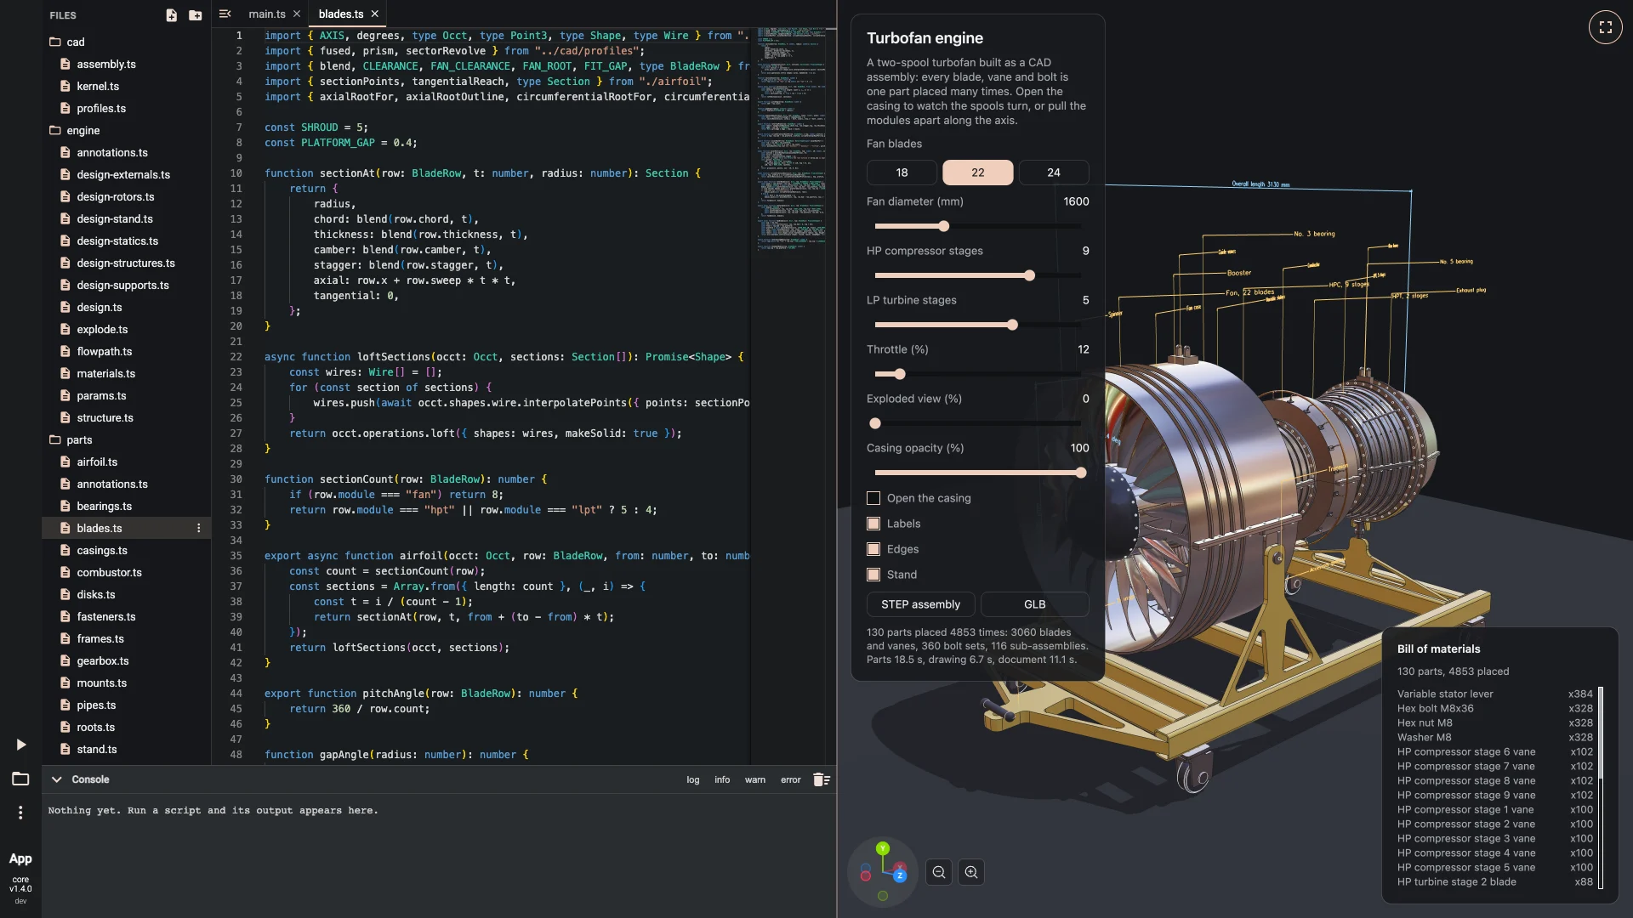This screenshot has height=918, width=1633.
Task: Adjust the Throttle slider handle
Action: [900, 374]
